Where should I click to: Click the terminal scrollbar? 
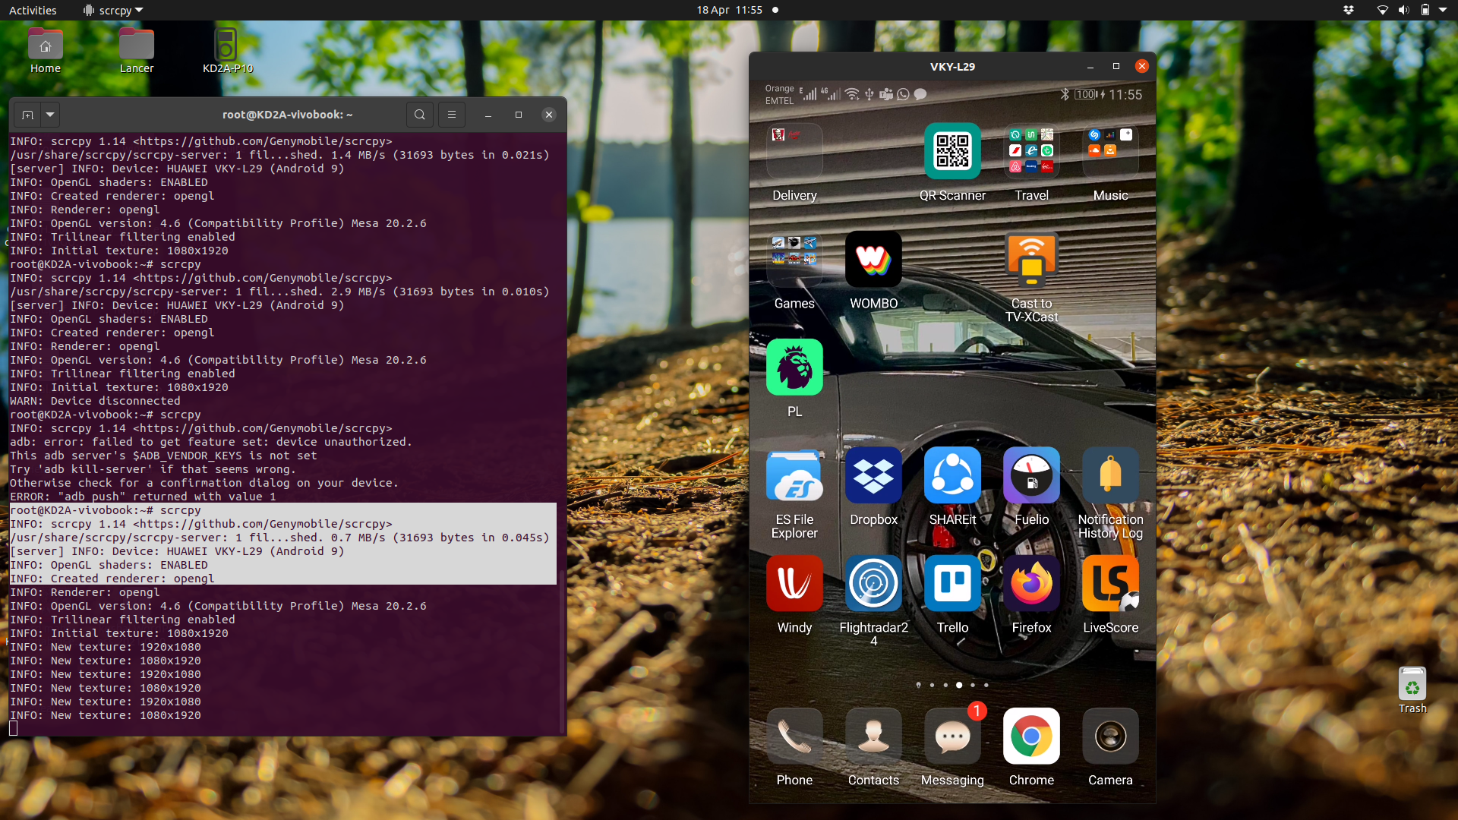point(562,653)
